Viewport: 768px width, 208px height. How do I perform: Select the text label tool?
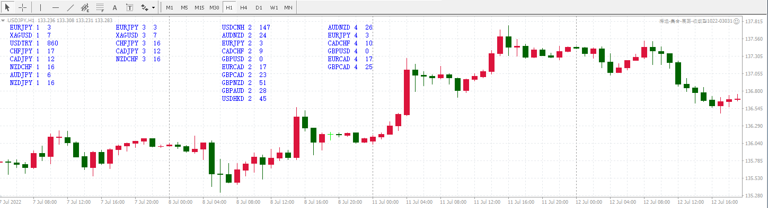pyautogui.click(x=130, y=7)
